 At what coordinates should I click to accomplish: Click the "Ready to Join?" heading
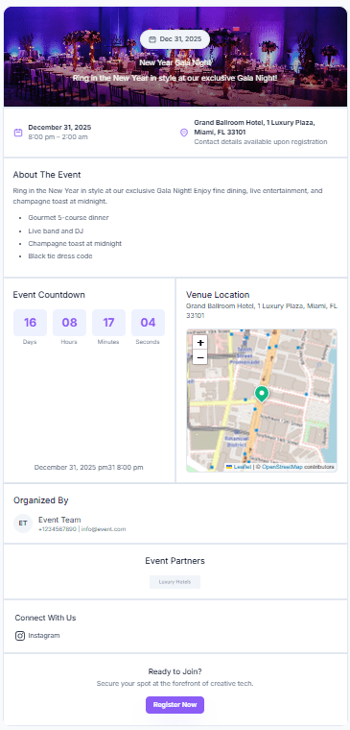point(175,671)
